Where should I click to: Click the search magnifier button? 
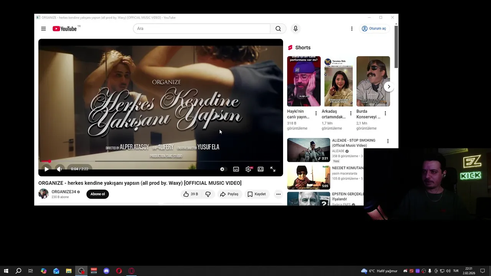click(x=278, y=29)
